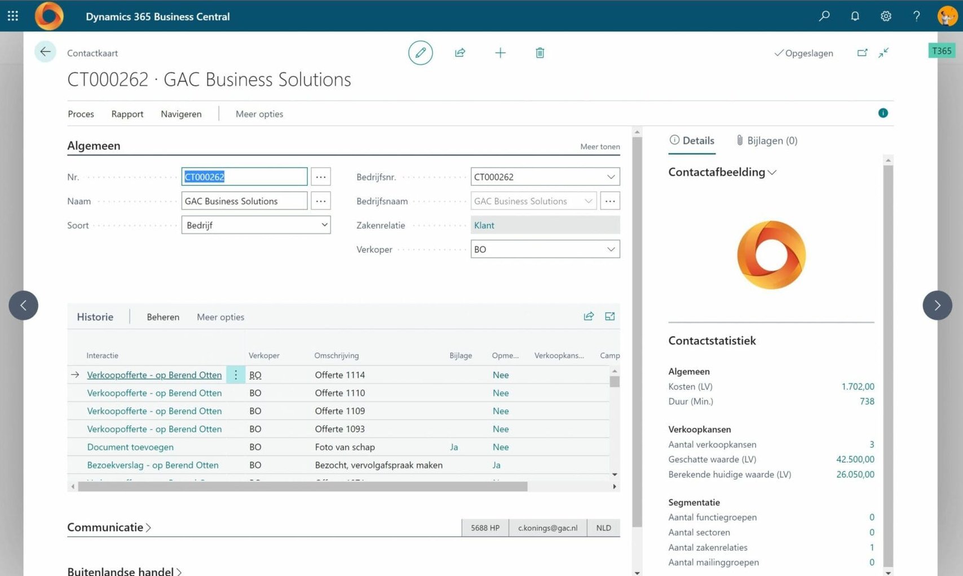Open the Bezoekverslag interaction link

(152, 465)
